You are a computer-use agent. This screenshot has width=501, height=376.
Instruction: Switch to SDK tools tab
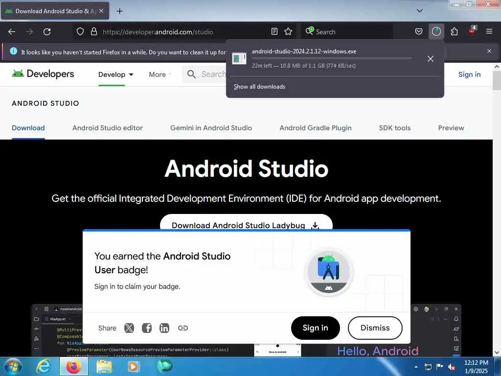395,128
